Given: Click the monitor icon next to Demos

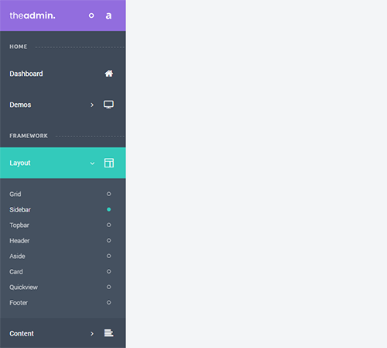Looking at the screenshot, I should (108, 105).
